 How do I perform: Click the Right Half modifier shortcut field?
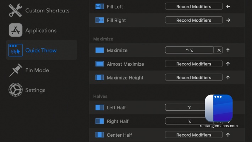(x=185, y=121)
